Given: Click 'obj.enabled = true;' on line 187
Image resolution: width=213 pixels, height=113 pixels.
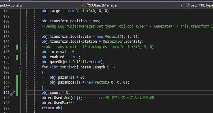Looking at the screenshot, I should tap(61, 57).
